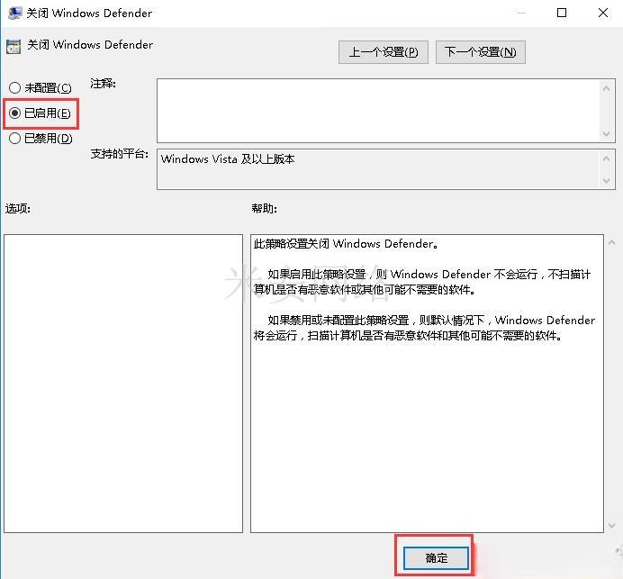Select the 已禁用(D) radio button
The image size is (623, 579).
(x=41, y=139)
